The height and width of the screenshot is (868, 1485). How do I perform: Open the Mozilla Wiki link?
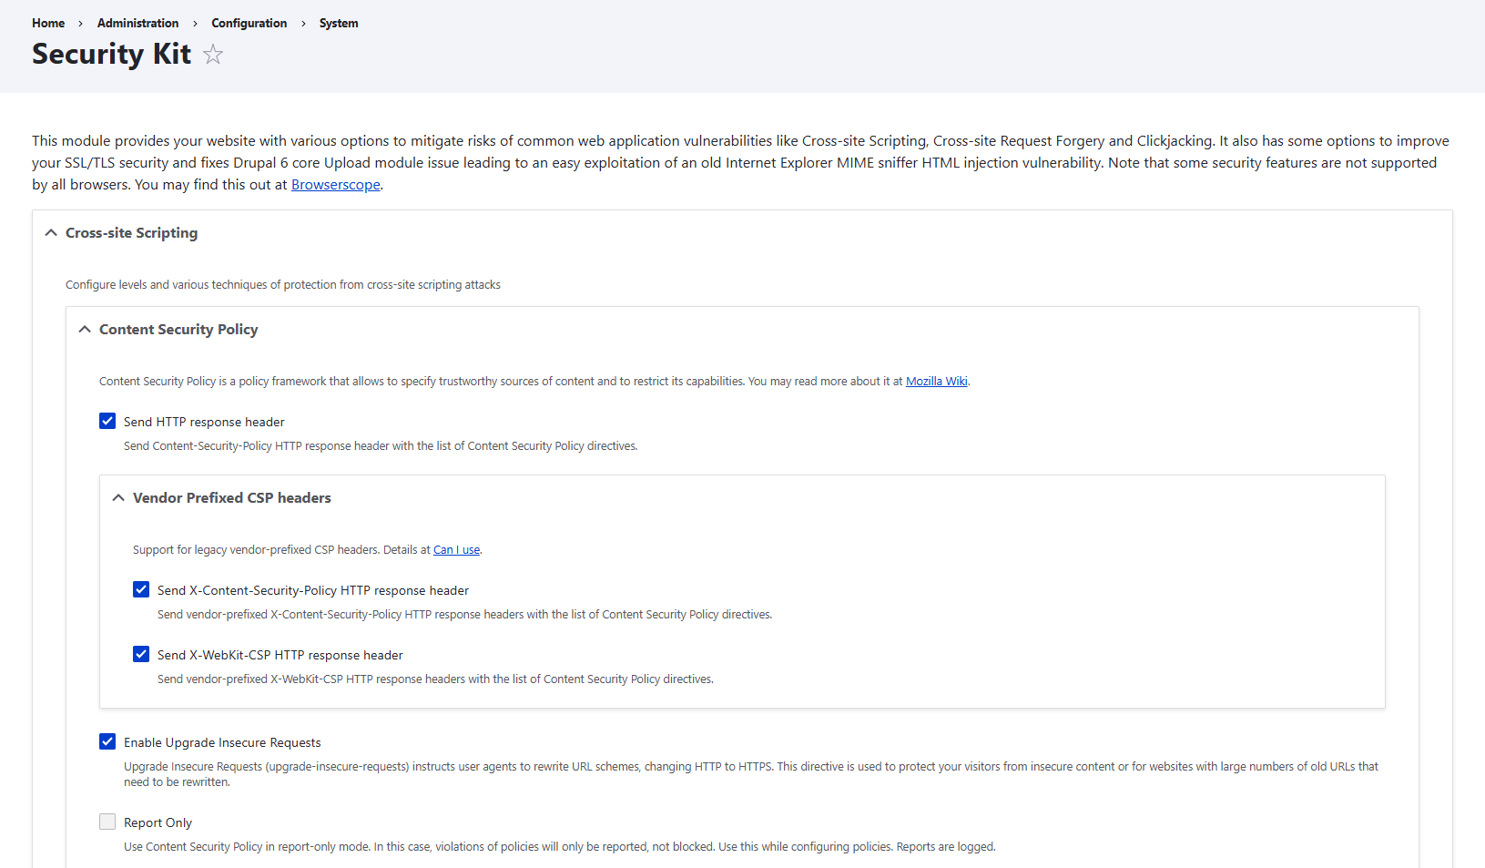coord(936,381)
